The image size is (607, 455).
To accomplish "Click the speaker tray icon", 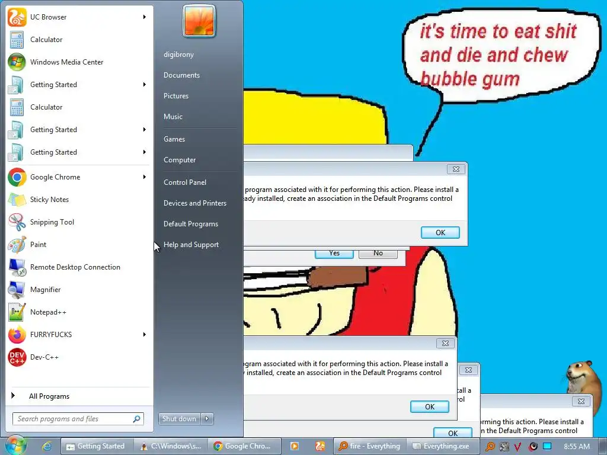I will pos(533,446).
